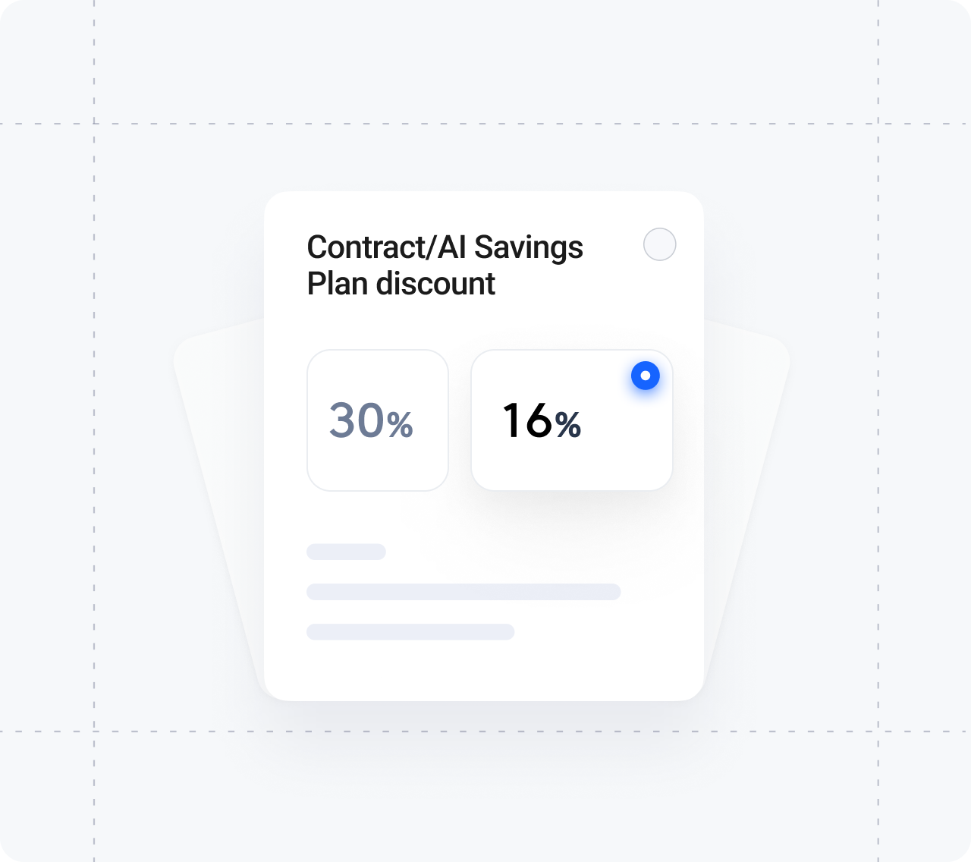Click the 'Contract/AI Savings' heading line
The height and width of the screenshot is (862, 971).
pos(445,247)
